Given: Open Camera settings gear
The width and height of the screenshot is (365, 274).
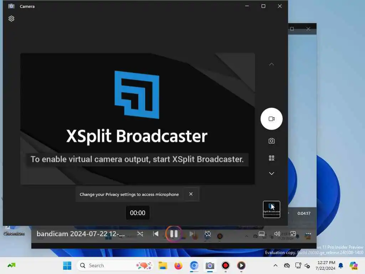Looking at the screenshot, I should [11, 19].
